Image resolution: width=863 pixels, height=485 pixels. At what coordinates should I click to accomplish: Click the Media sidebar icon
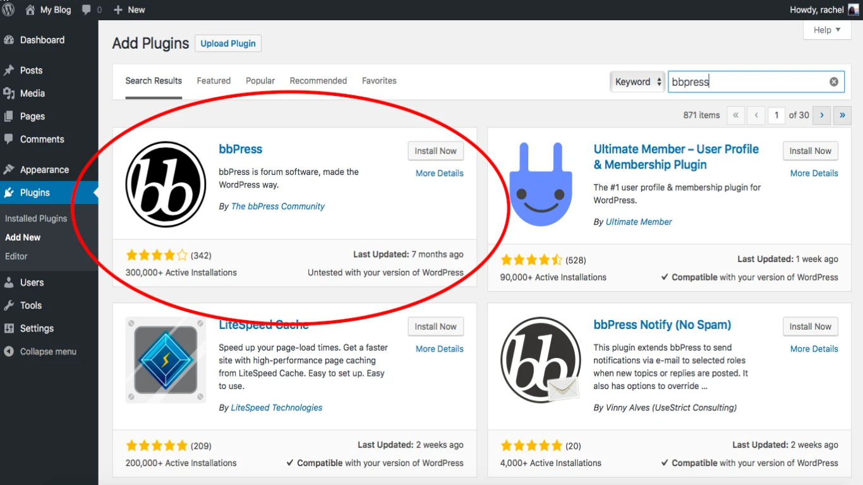coord(9,93)
